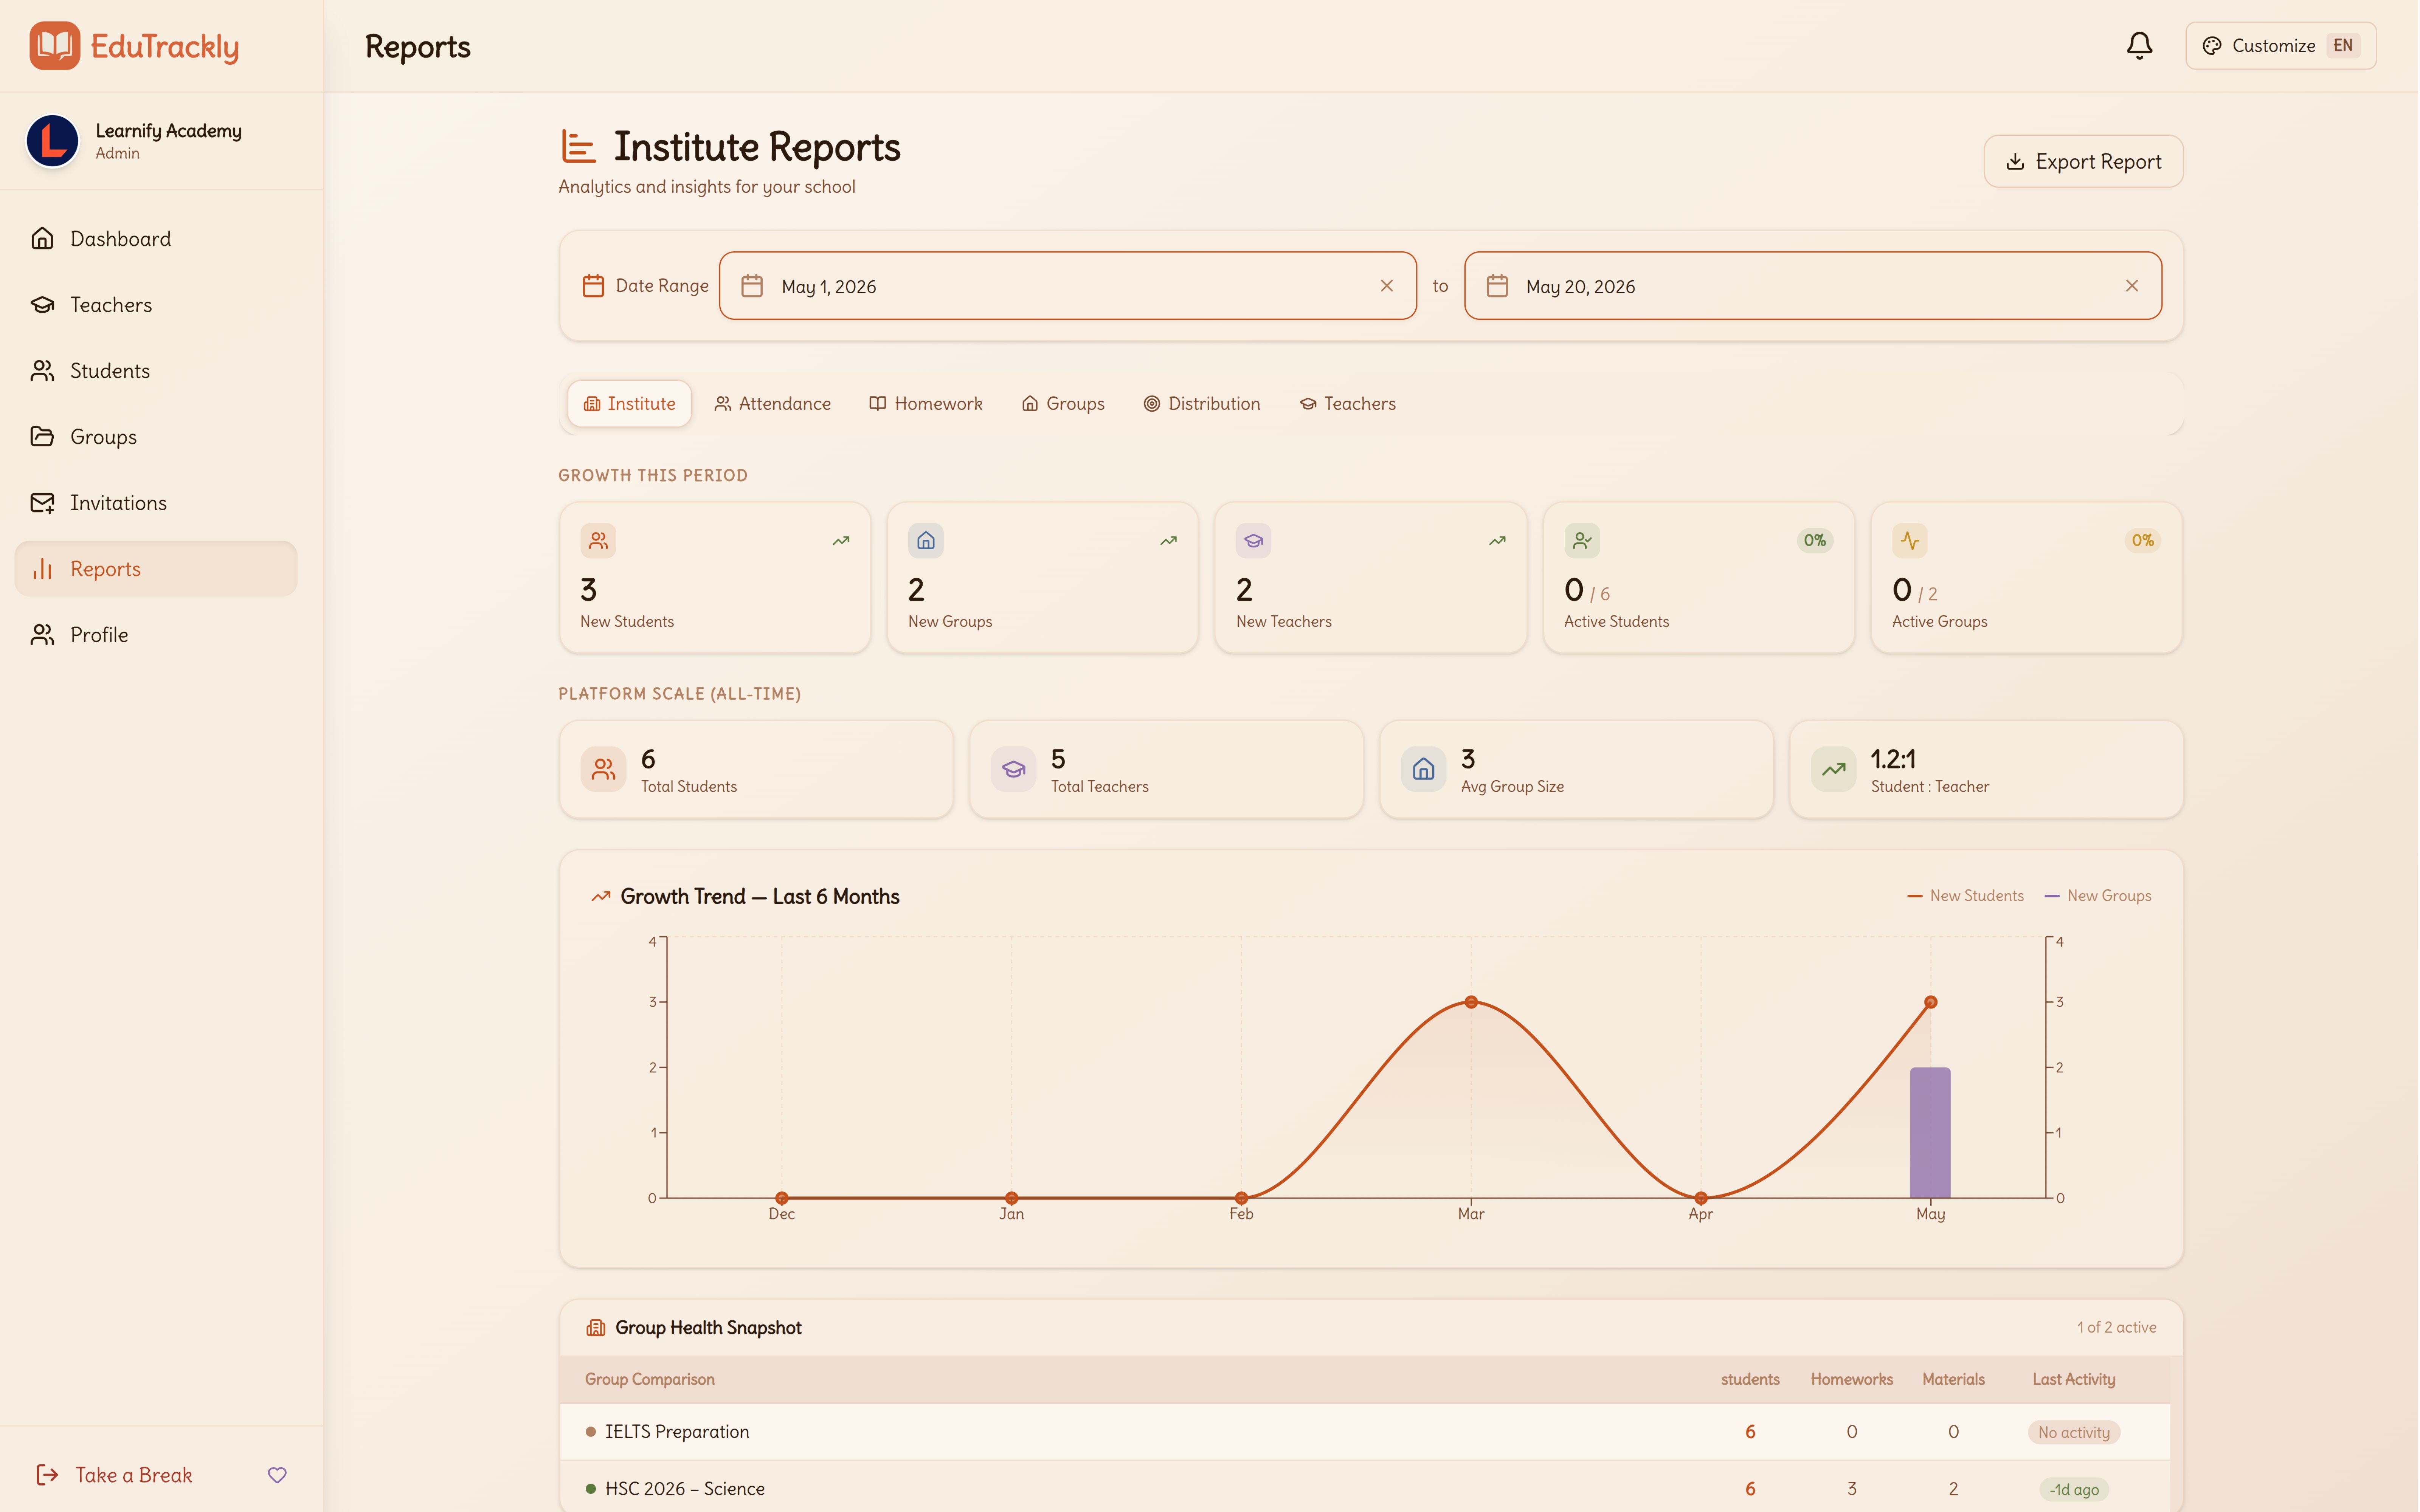Open notifications bell icon

[x=2139, y=46]
